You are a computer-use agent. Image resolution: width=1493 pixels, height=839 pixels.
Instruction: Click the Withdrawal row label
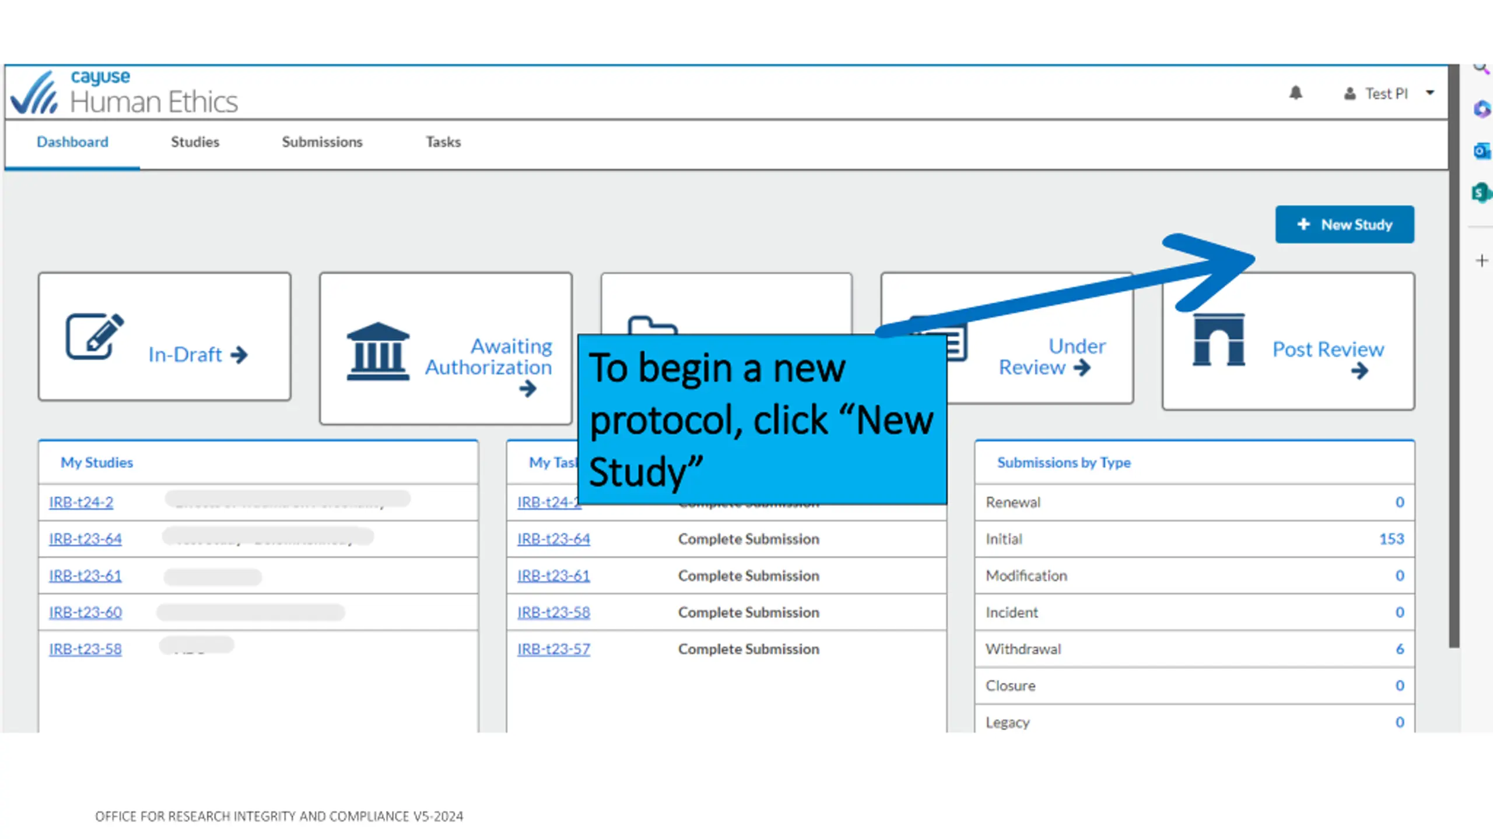click(1023, 649)
